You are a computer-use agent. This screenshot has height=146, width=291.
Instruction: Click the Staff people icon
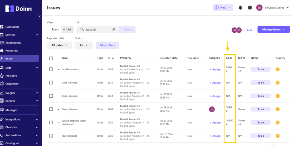tap(2, 68)
